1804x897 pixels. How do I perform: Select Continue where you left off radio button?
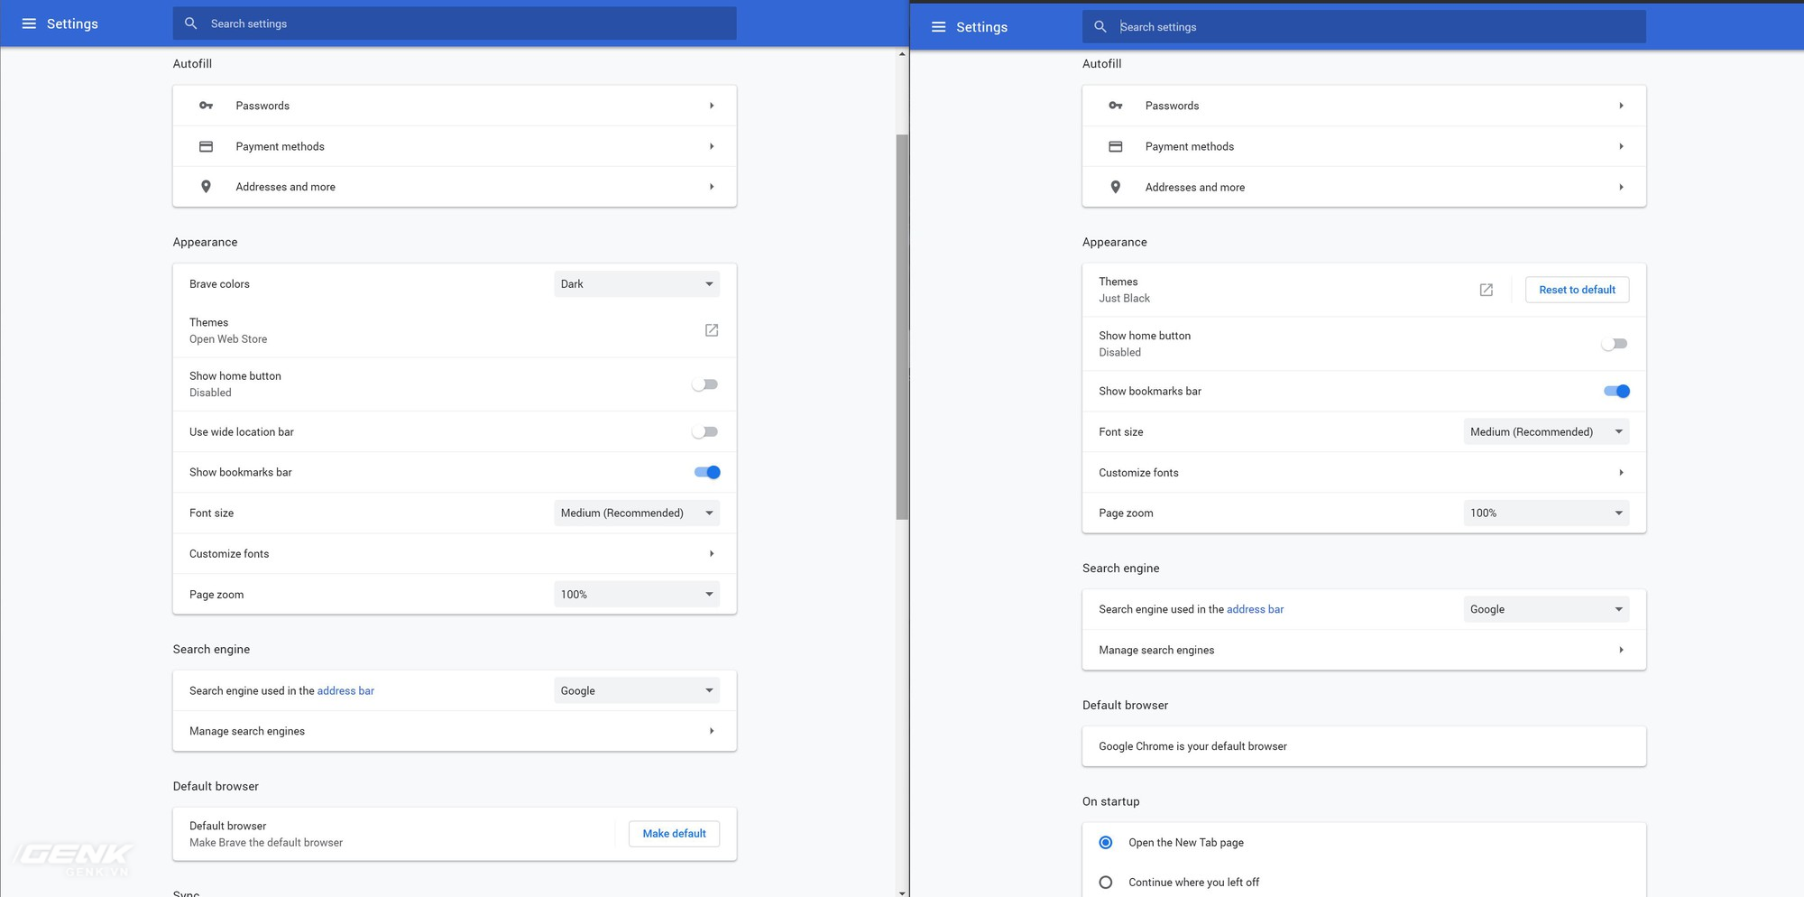[x=1106, y=882]
